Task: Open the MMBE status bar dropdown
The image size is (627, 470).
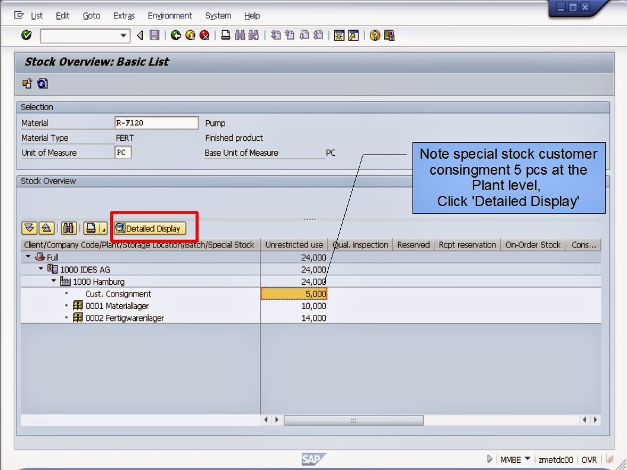Action: 527,459
